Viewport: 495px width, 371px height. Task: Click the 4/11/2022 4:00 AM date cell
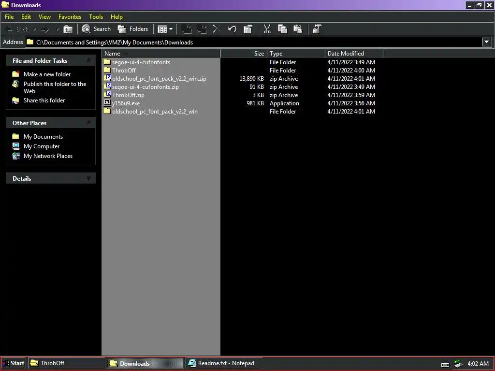(x=351, y=71)
